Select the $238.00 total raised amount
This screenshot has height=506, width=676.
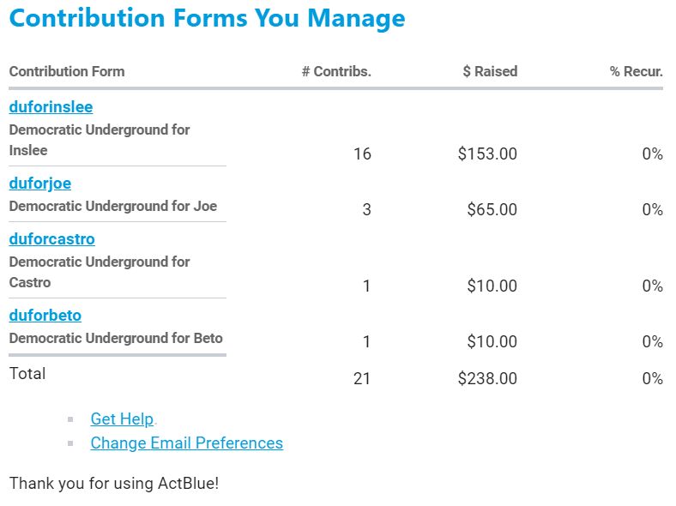tap(487, 378)
